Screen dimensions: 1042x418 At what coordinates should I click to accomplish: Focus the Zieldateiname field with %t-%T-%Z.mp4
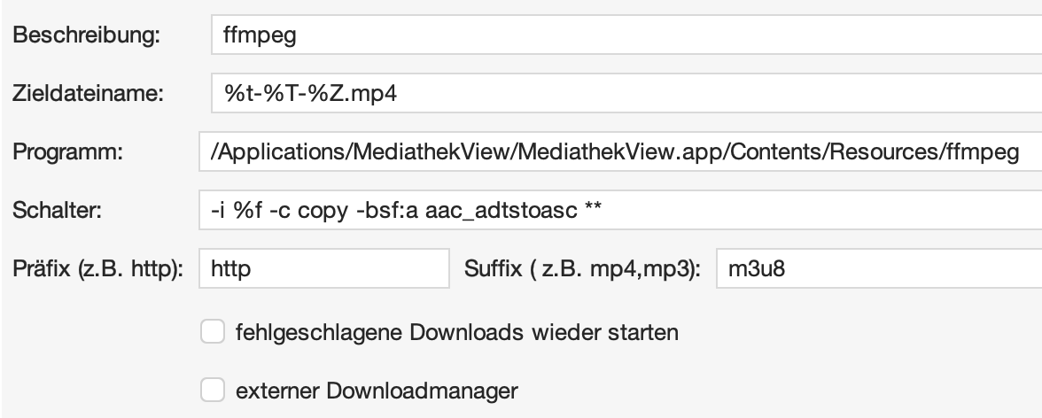(620, 93)
